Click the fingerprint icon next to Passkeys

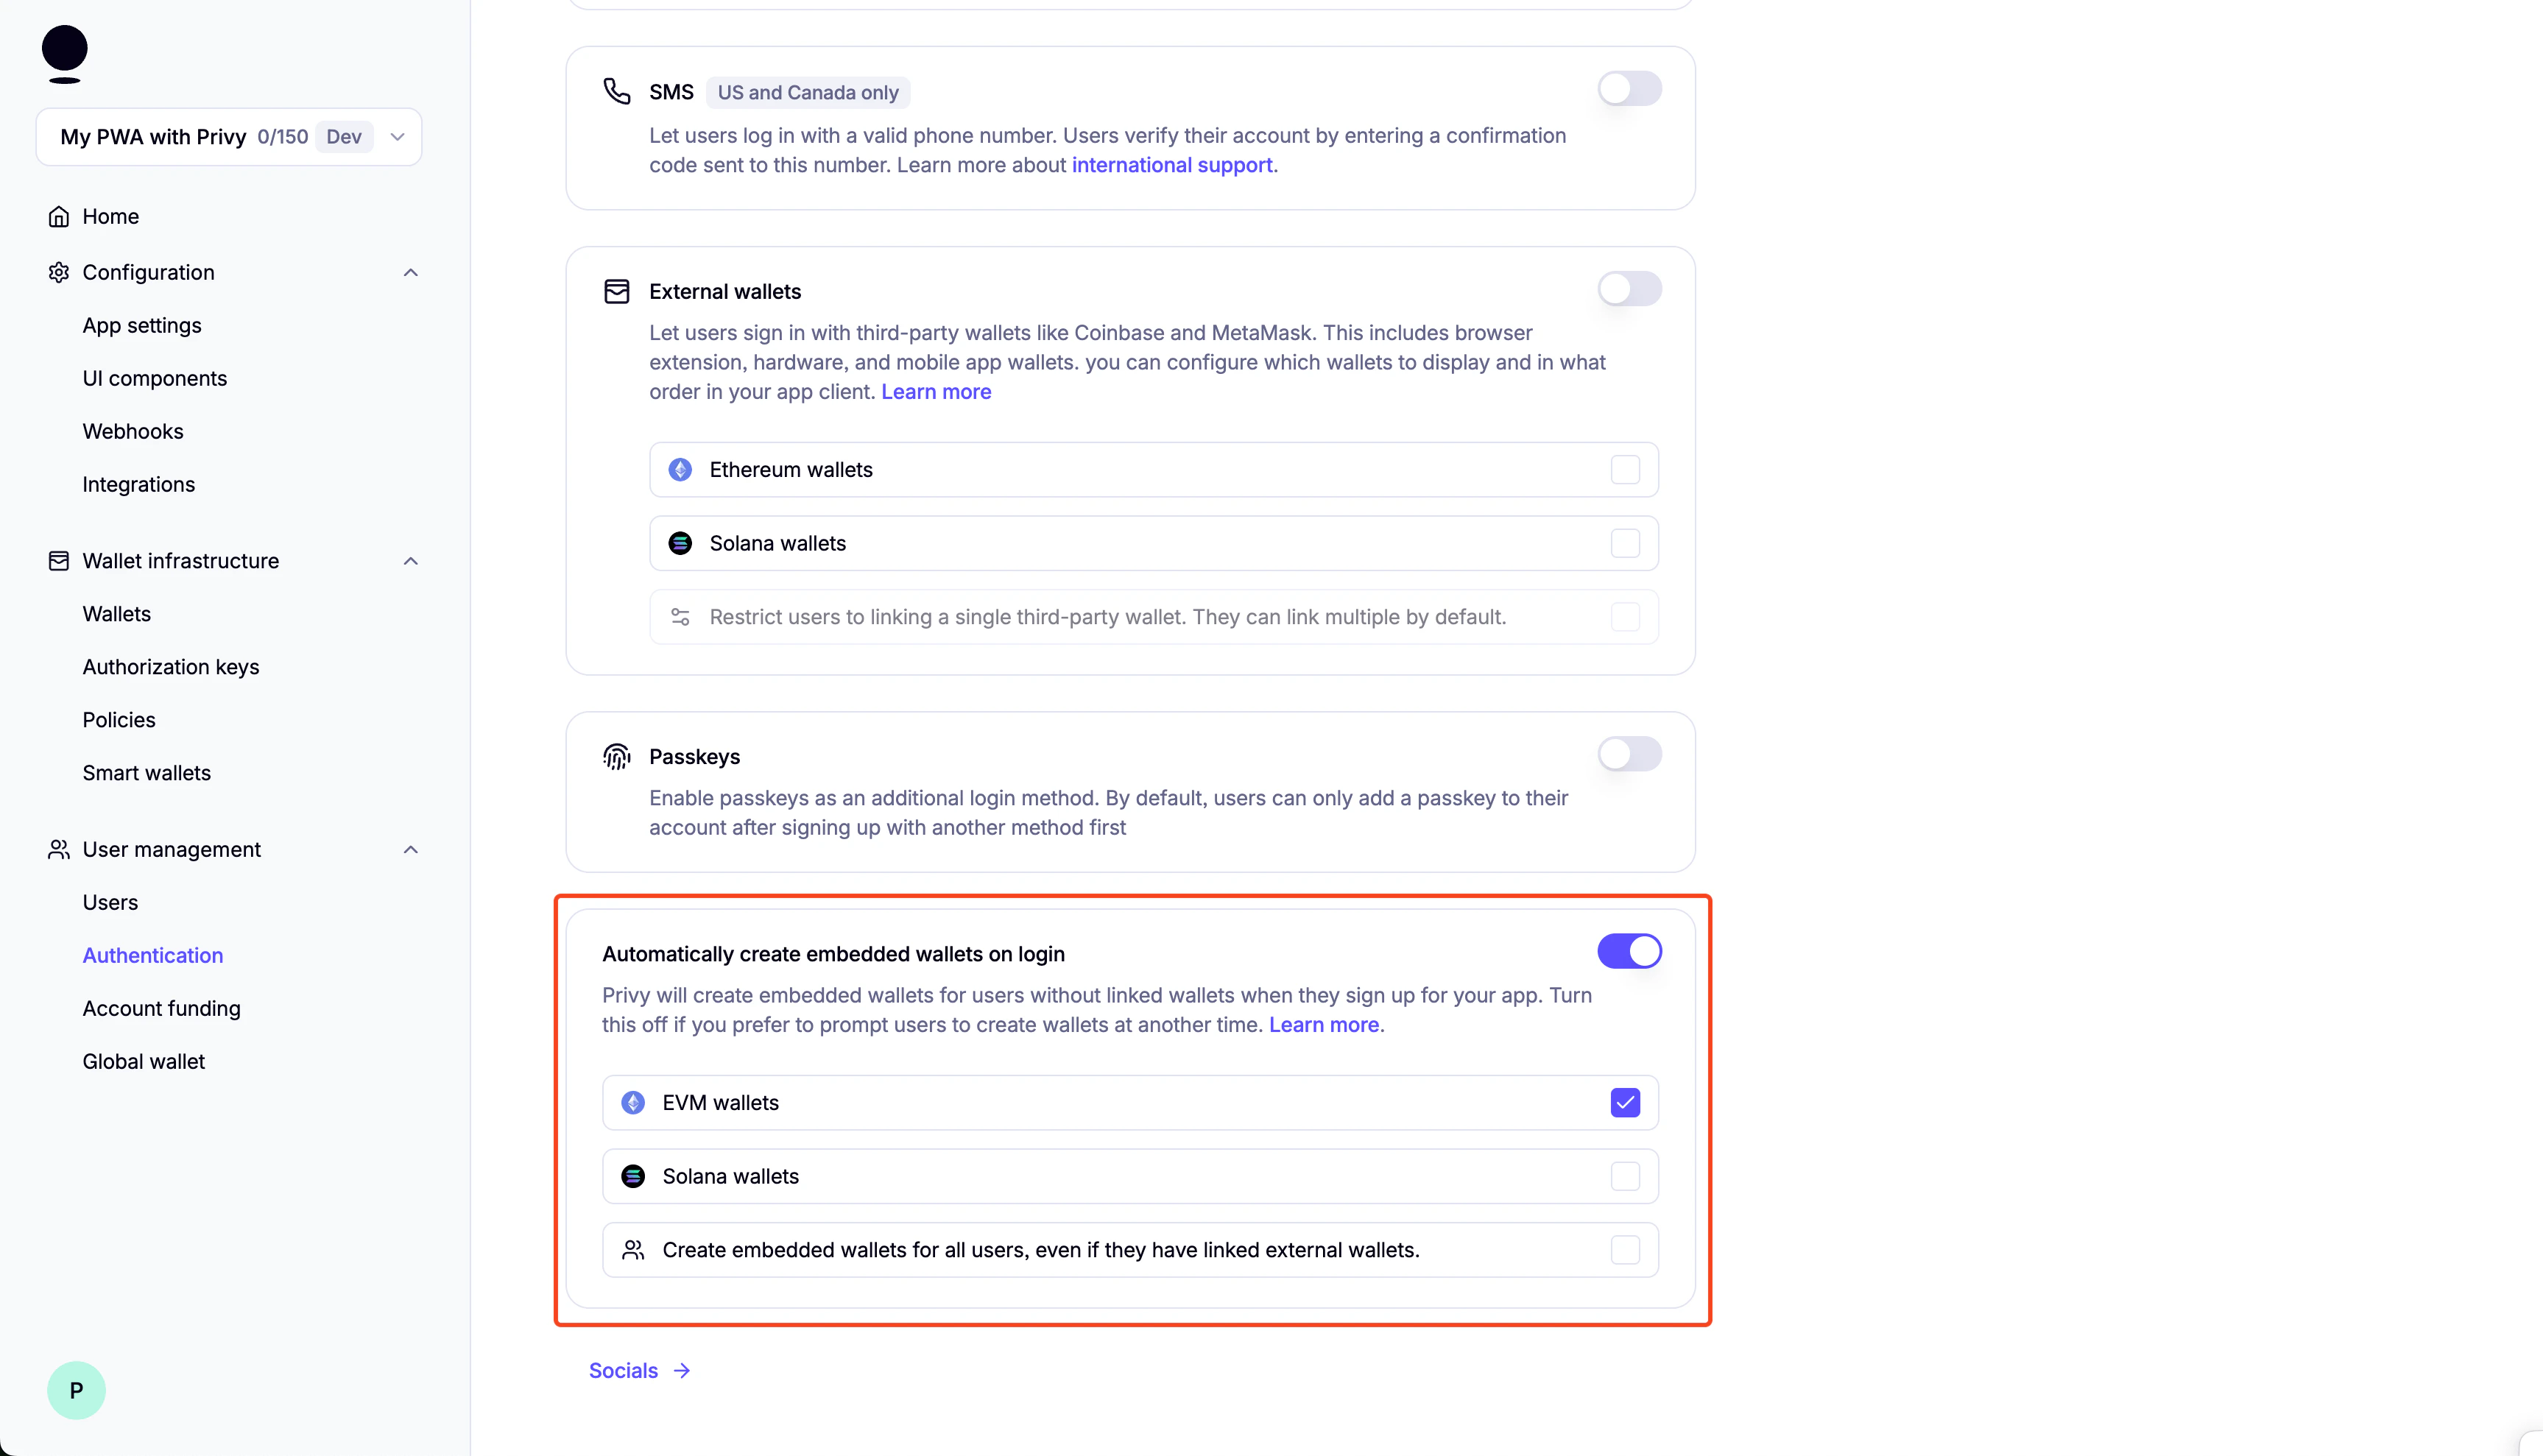point(616,757)
